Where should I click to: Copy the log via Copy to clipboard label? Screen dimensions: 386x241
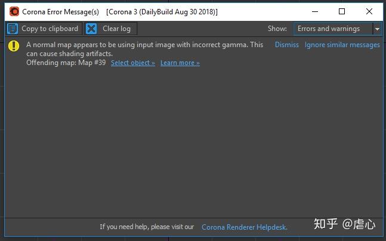coord(50,29)
